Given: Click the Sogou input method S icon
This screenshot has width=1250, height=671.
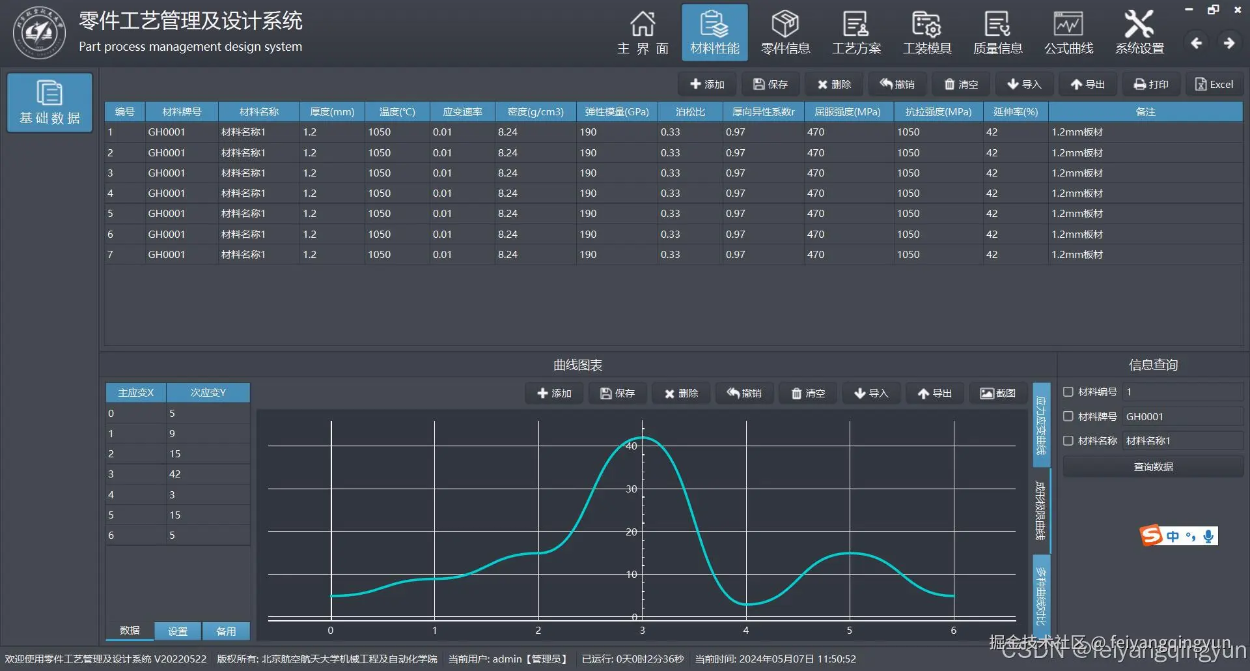Looking at the screenshot, I should pyautogui.click(x=1151, y=535).
